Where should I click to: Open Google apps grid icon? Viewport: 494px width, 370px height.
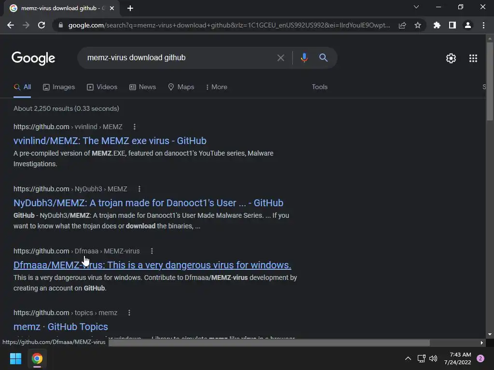click(x=473, y=58)
